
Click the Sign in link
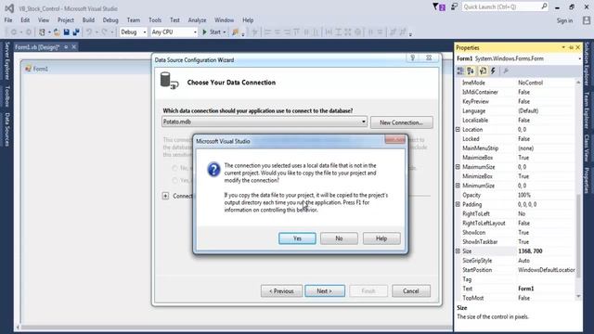pyautogui.click(x=564, y=20)
